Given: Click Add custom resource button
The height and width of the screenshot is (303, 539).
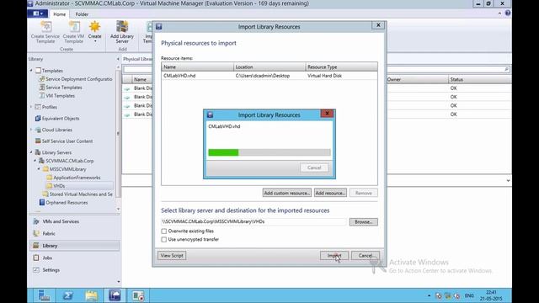Looking at the screenshot, I should pos(287,193).
